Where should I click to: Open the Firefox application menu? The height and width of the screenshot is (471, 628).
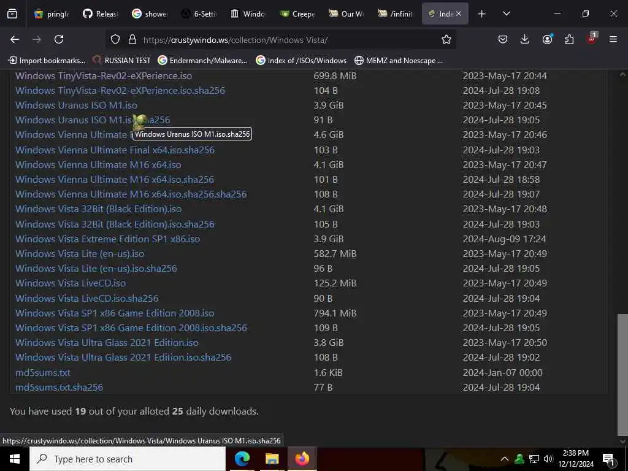(x=613, y=39)
